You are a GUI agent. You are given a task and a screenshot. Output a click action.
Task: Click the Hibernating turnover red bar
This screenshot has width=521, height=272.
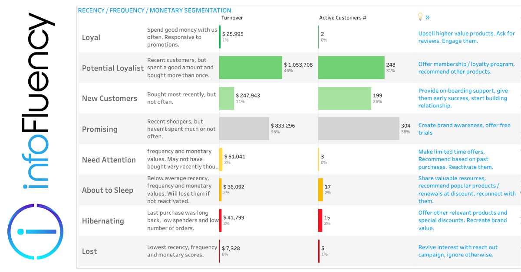(x=221, y=220)
